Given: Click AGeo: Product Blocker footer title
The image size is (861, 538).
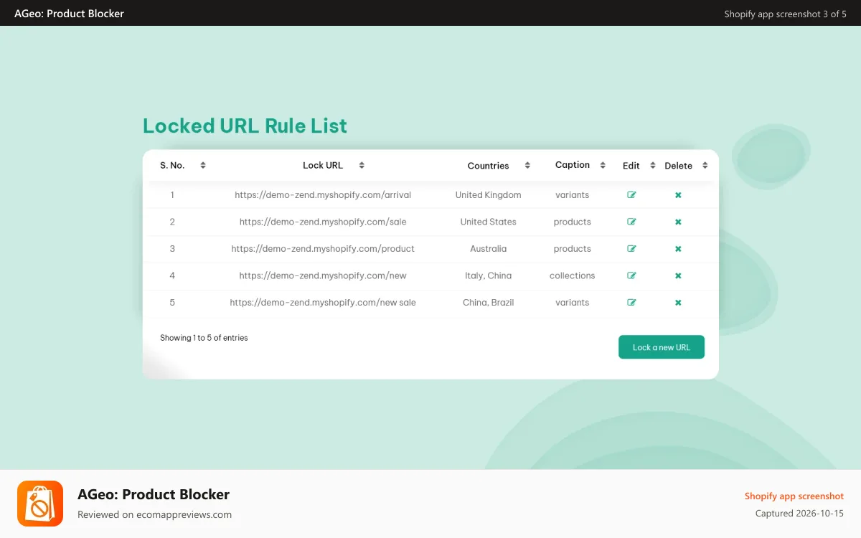Looking at the screenshot, I should pyautogui.click(x=154, y=494).
